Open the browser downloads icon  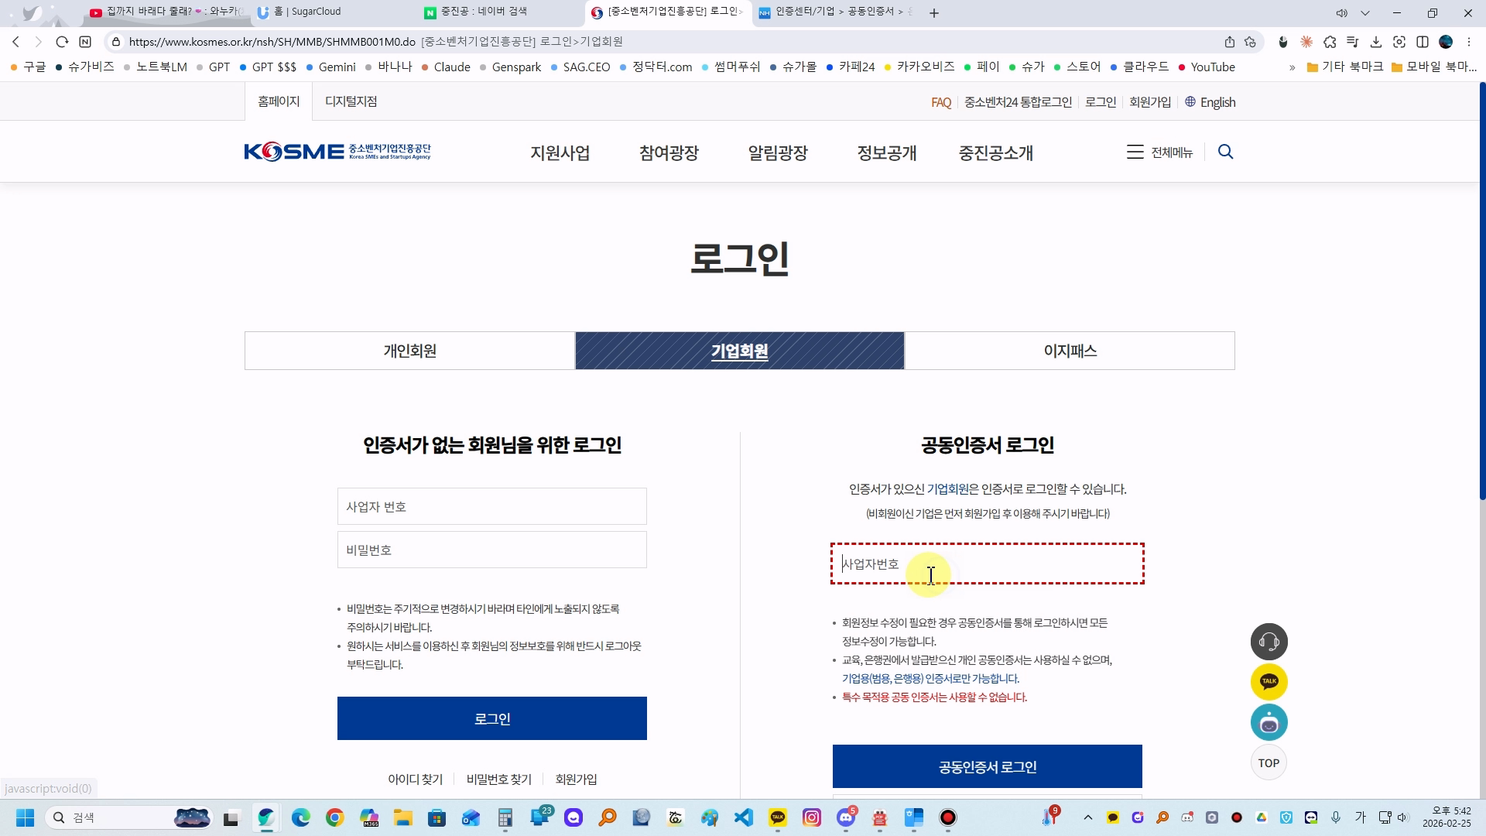pos(1375,42)
